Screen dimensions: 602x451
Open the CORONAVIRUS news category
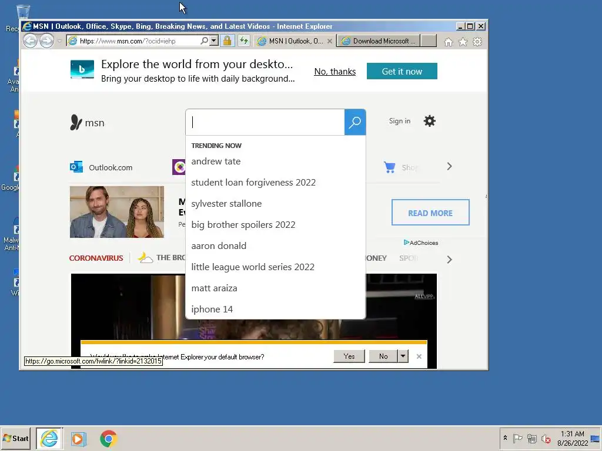(x=96, y=258)
